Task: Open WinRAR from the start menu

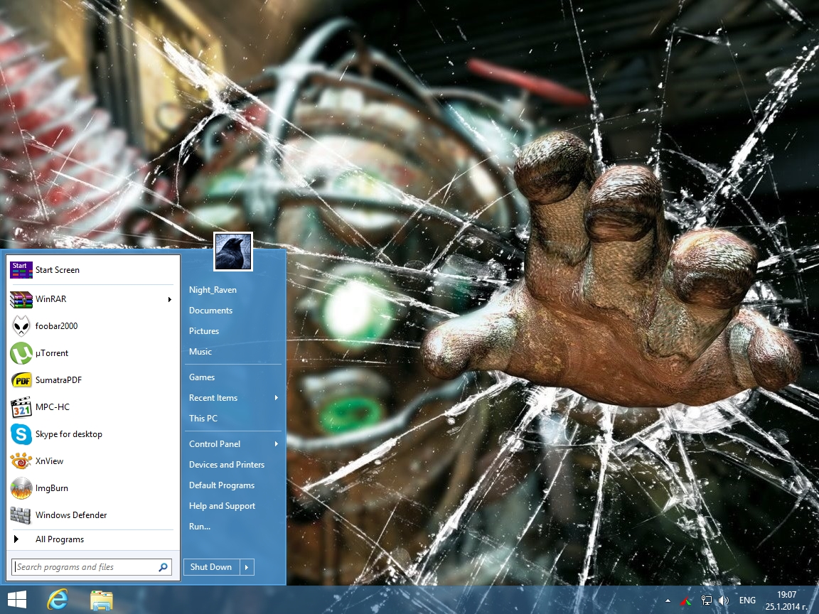Action: [92, 299]
